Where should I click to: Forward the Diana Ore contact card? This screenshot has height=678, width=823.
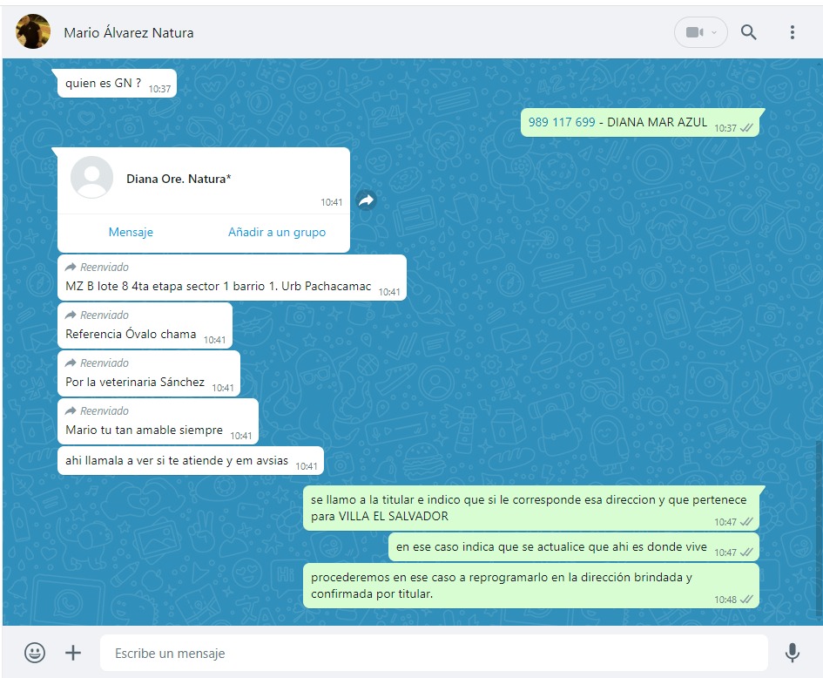coord(367,200)
